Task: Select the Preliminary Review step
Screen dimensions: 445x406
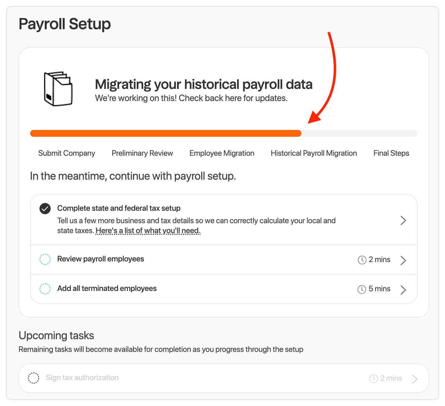Action: pyautogui.click(x=142, y=153)
